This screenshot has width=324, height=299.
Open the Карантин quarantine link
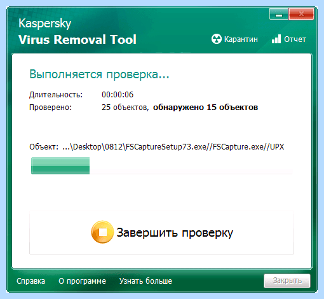[241, 39]
